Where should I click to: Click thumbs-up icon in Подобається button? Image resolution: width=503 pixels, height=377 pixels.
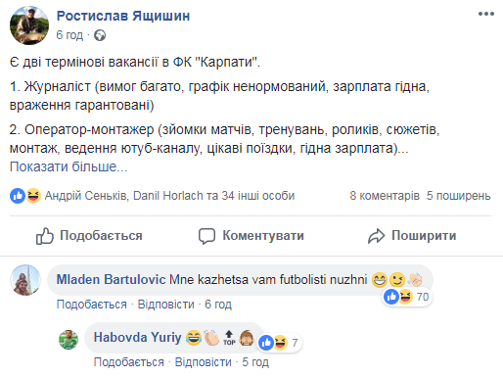coord(44,236)
